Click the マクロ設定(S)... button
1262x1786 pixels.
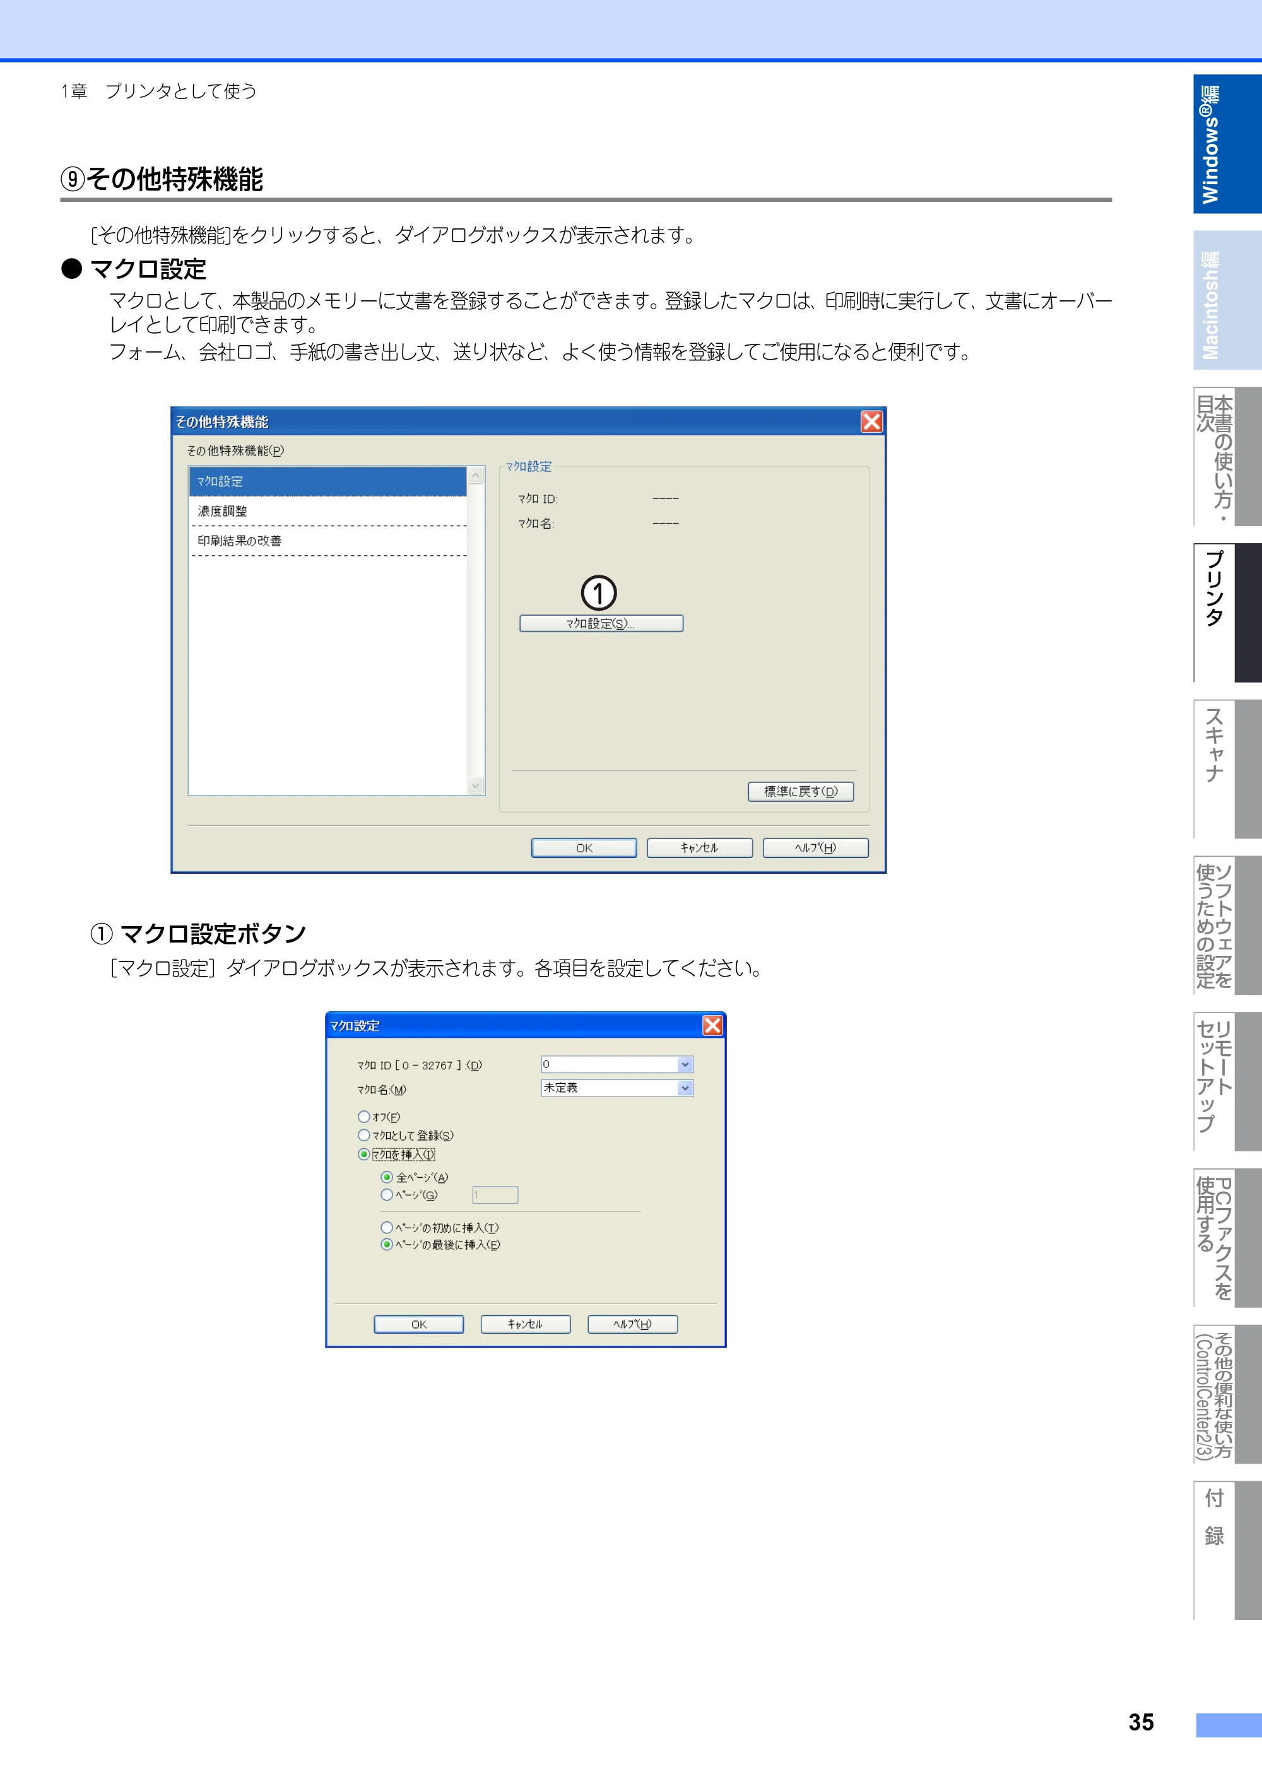point(601,624)
